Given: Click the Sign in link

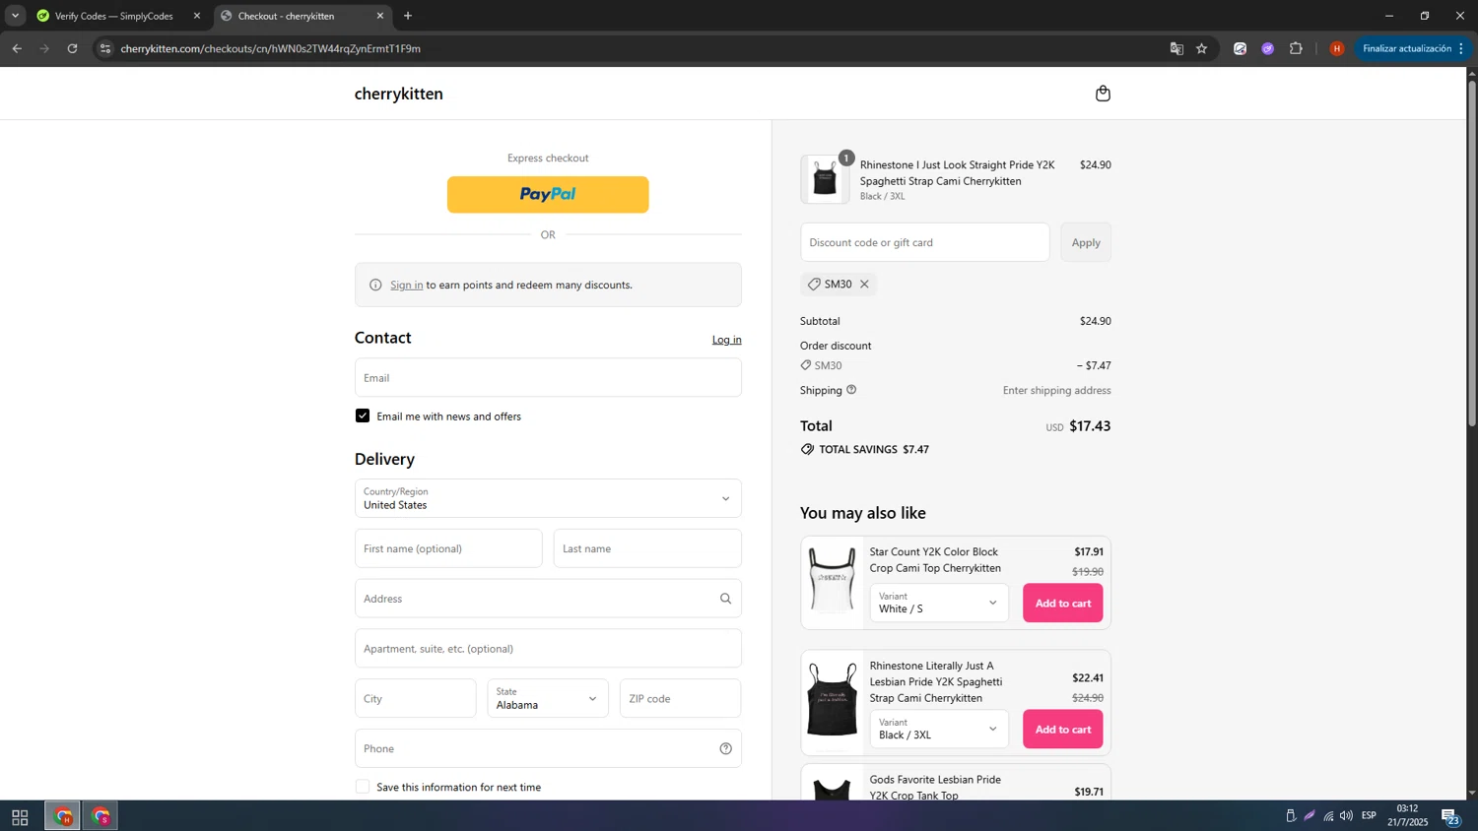Looking at the screenshot, I should pyautogui.click(x=406, y=286).
